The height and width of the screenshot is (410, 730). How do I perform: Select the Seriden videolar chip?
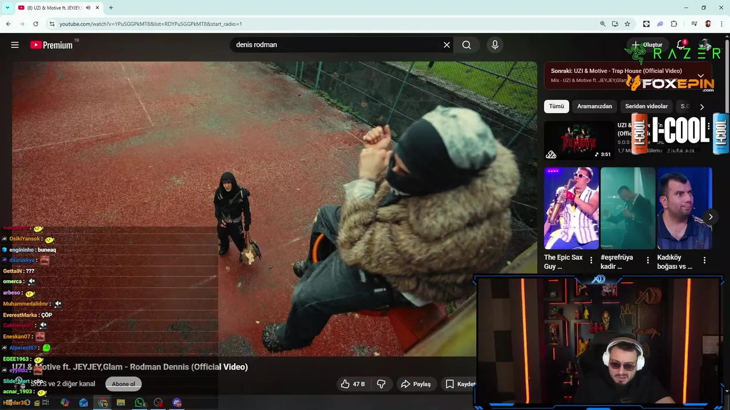(x=646, y=106)
